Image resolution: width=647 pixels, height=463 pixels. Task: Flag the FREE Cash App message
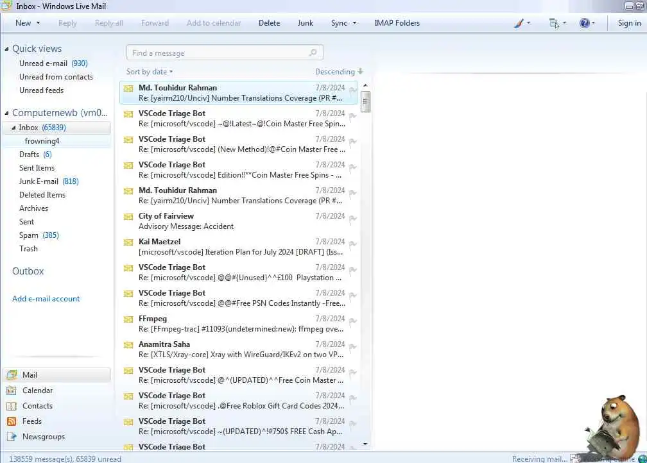click(x=352, y=425)
